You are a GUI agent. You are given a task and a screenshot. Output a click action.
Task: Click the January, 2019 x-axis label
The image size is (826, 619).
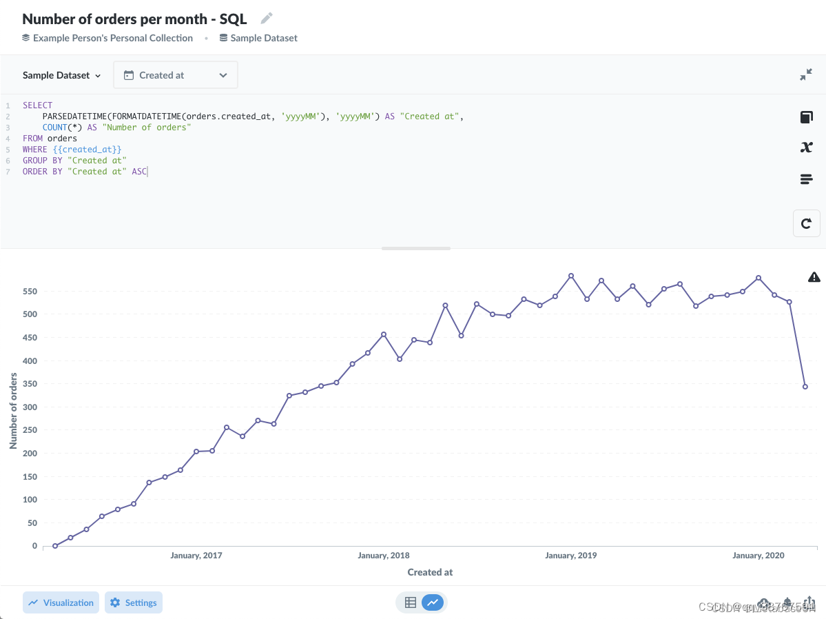[x=571, y=555]
